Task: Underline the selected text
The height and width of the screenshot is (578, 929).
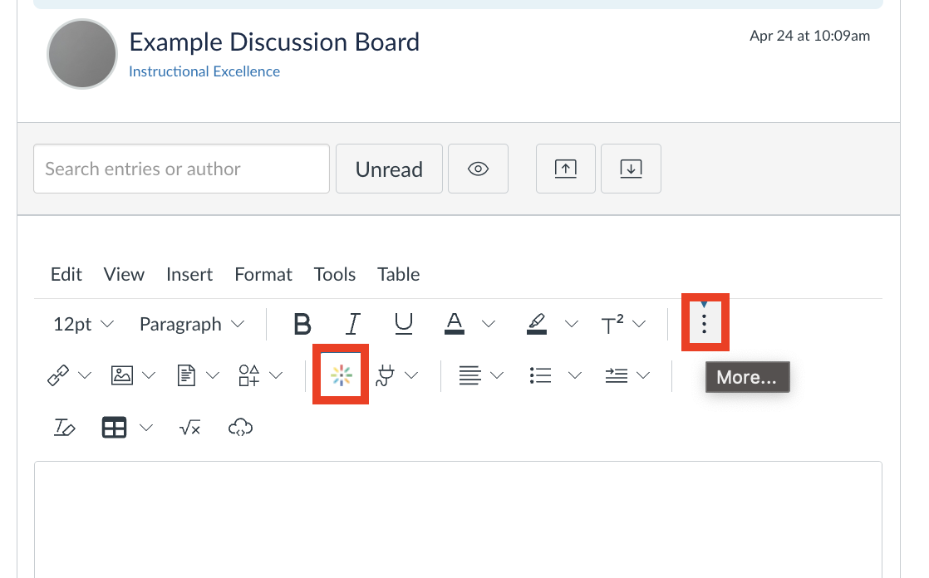Action: point(404,324)
